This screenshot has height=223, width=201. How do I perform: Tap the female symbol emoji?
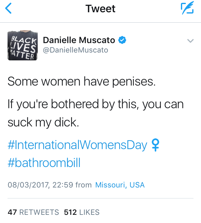[155, 145]
